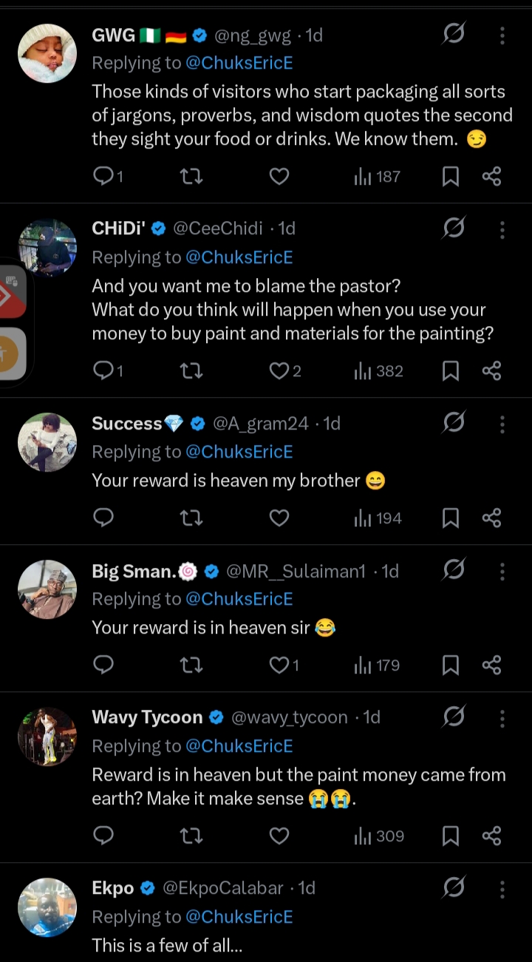Share GWG's tweet
Viewport: 532px width, 962px height.
491,176
